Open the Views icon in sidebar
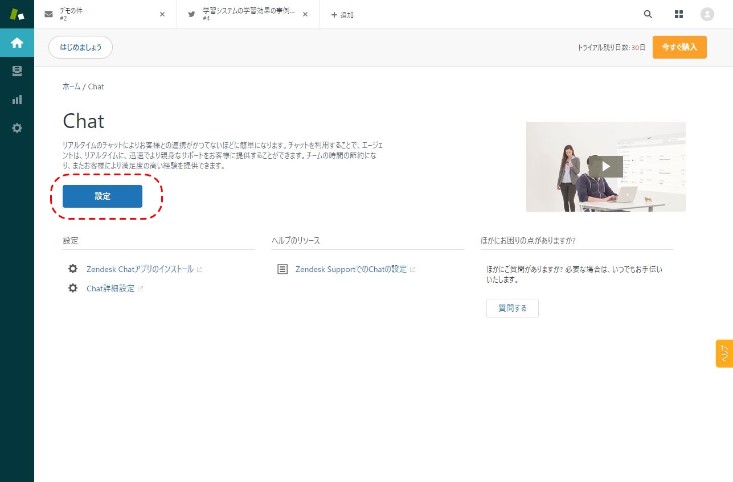The height and width of the screenshot is (482, 733). pos(17,71)
